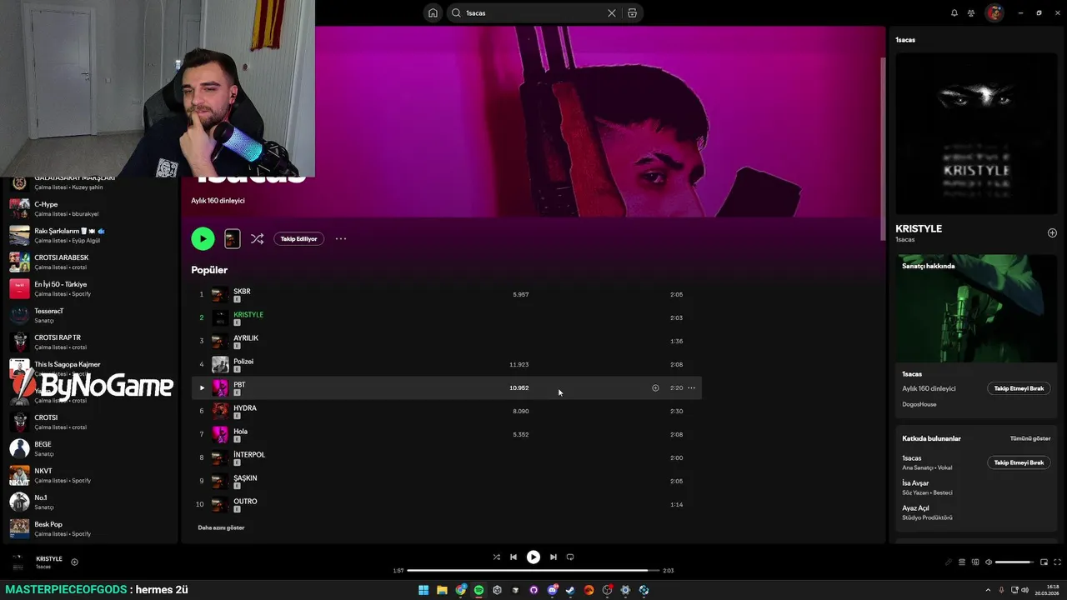
Task: Open BEGE artist in sidebar
Action: click(92, 448)
